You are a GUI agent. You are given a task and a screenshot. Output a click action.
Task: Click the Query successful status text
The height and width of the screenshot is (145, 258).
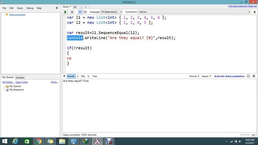coord(80,135)
